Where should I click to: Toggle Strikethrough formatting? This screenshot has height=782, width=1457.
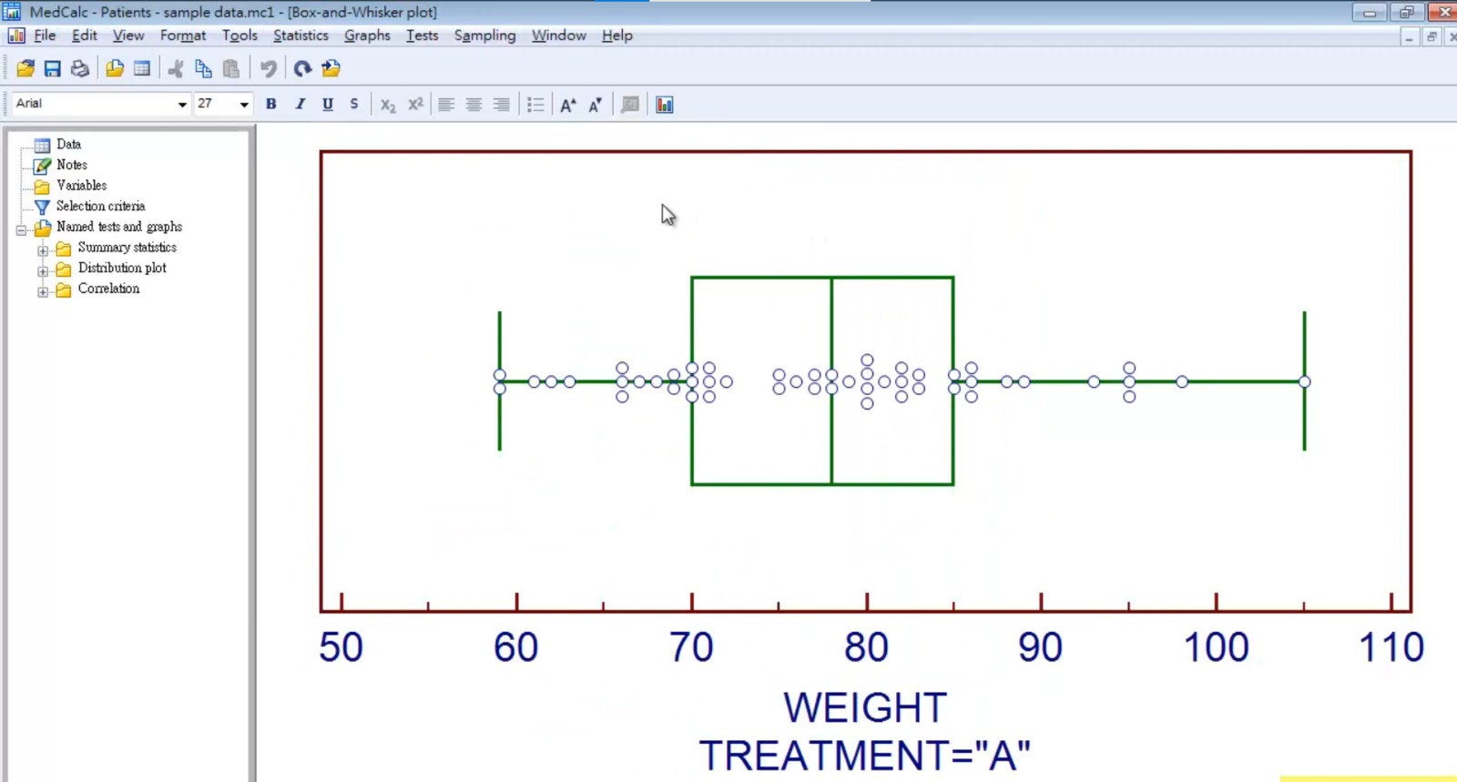point(354,104)
